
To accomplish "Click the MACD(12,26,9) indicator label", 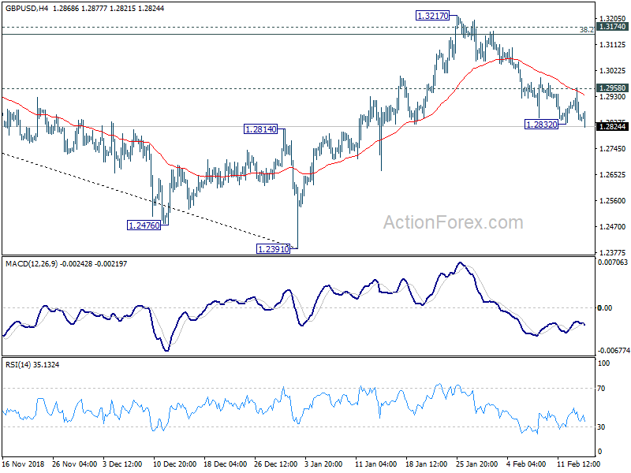I will coord(32,264).
